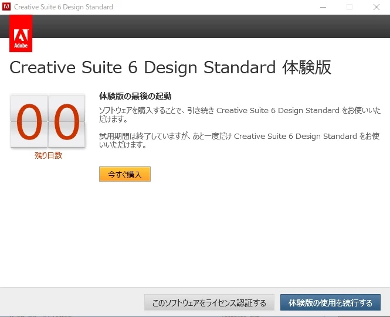The image size is (390, 317).
Task: Click the disabled maximize window button
Action: [350, 7]
